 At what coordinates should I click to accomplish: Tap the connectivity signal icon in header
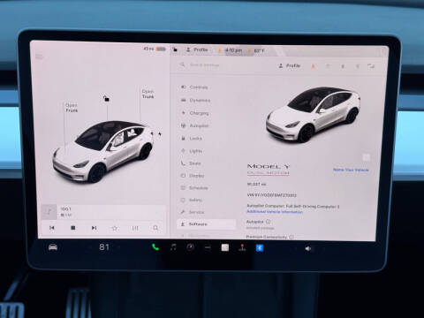(371, 66)
